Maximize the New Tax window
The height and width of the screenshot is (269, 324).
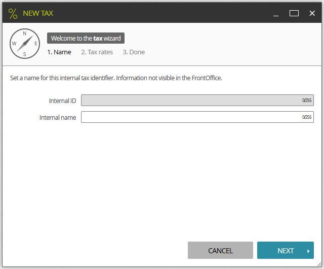294,13
